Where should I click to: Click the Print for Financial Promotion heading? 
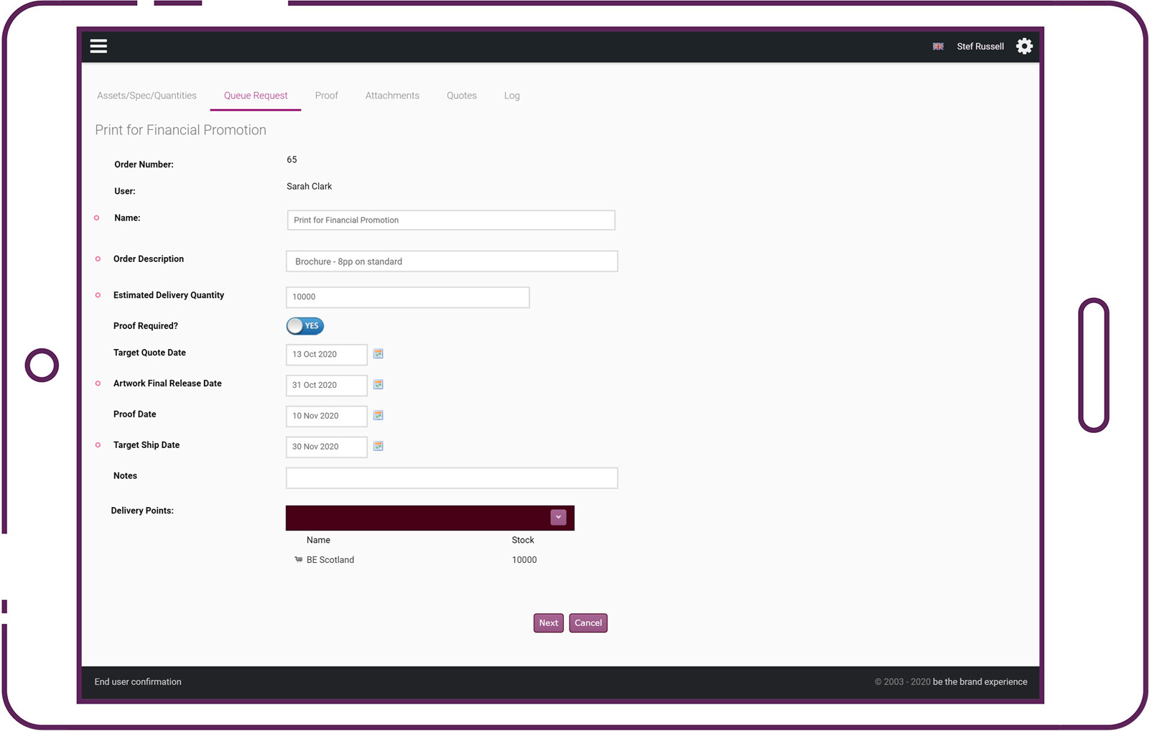pos(181,130)
